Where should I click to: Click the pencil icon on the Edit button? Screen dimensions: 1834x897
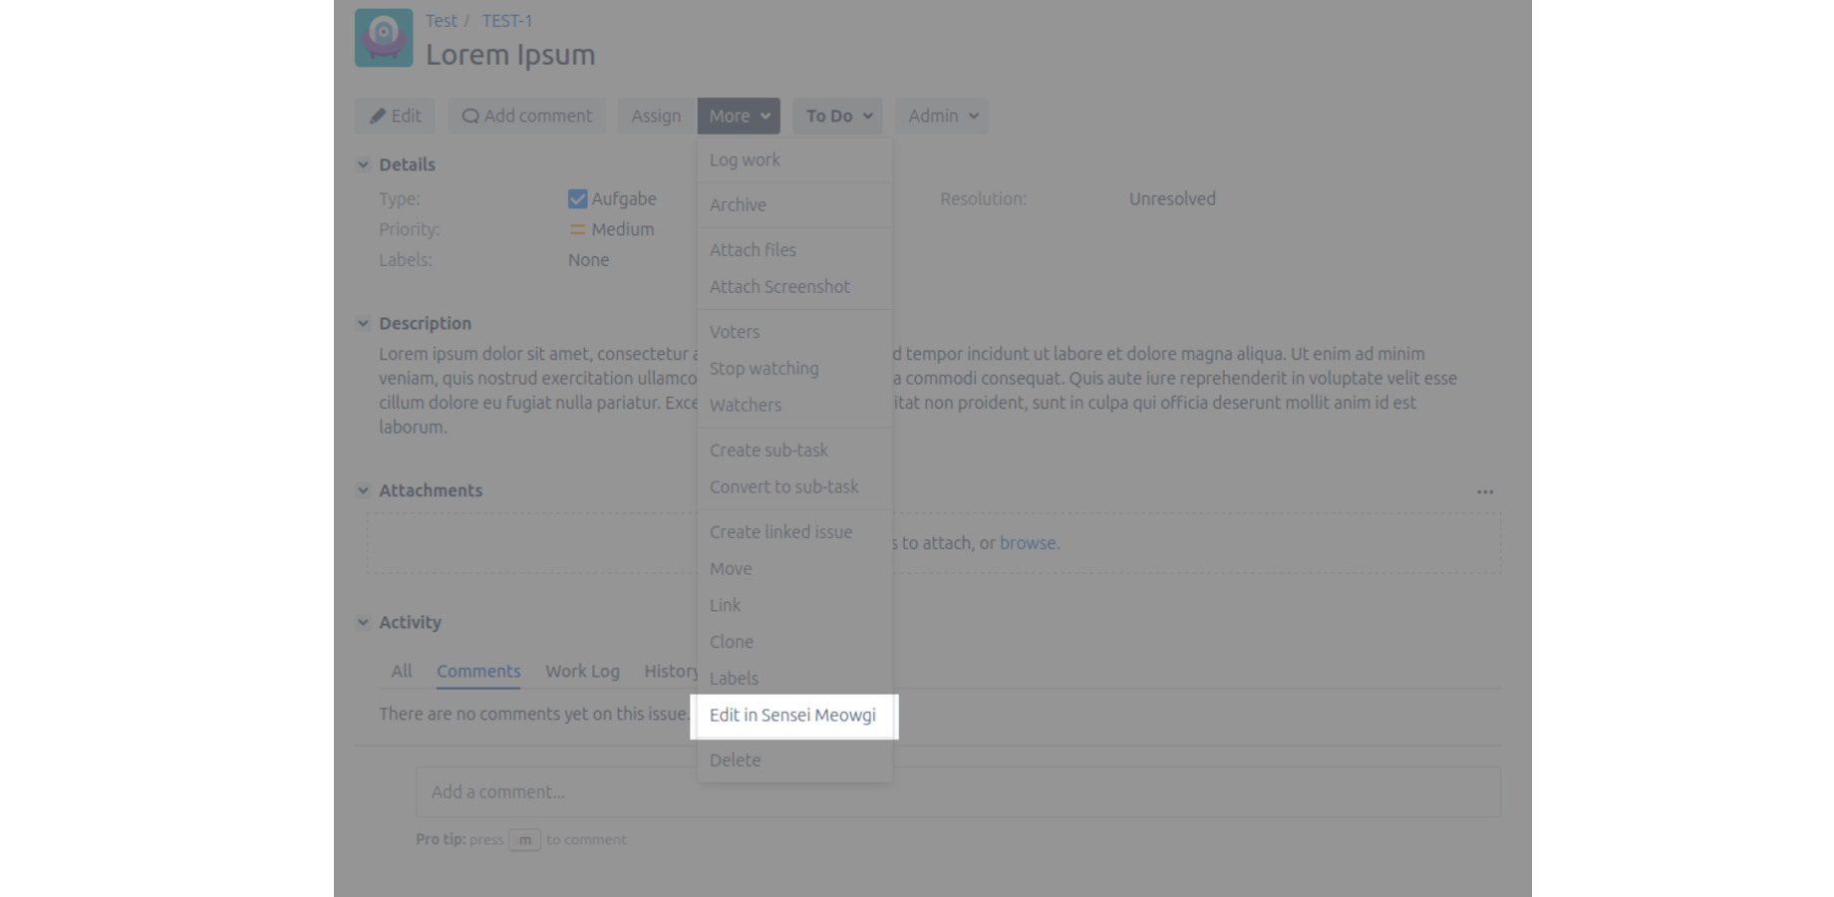point(379,116)
